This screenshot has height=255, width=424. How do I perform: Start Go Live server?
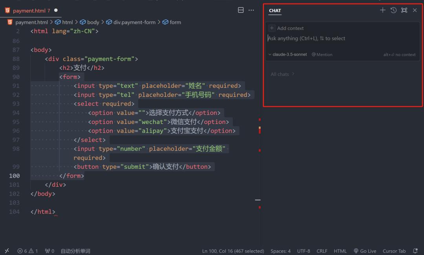tap(365, 251)
